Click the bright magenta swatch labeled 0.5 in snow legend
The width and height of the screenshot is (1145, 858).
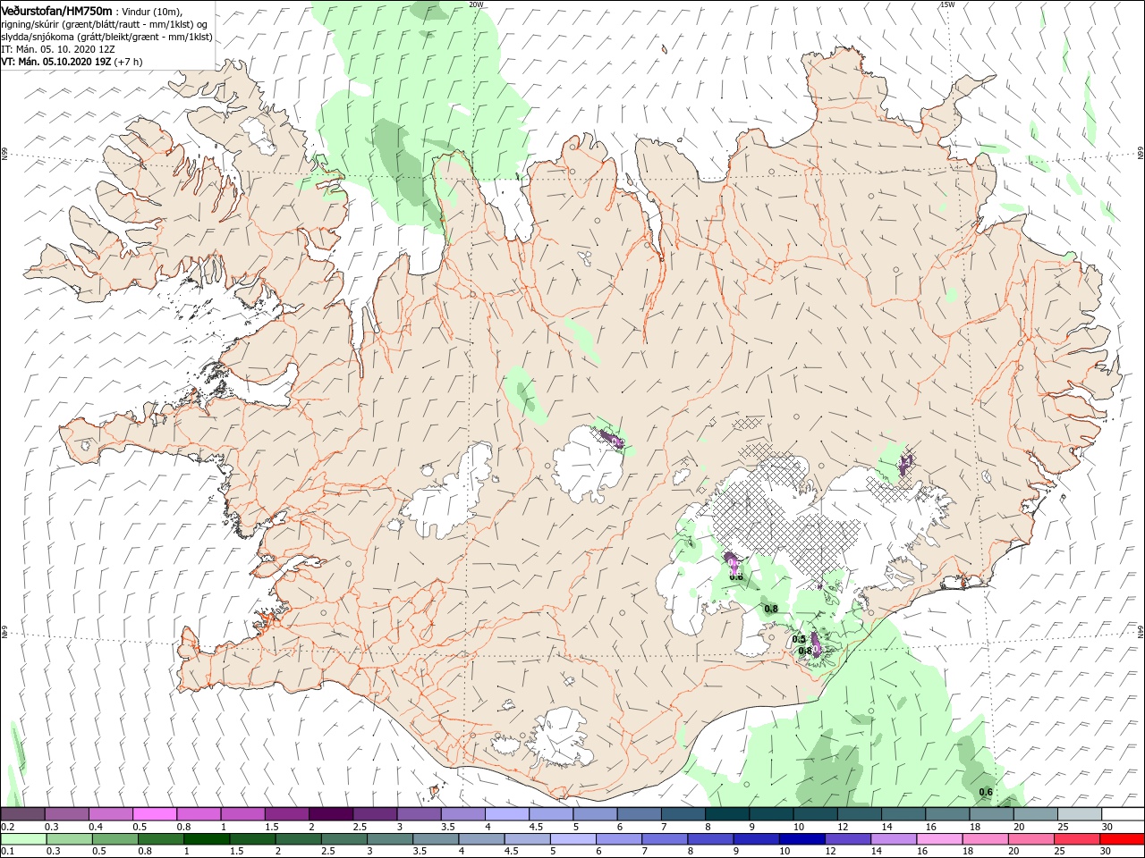(155, 814)
